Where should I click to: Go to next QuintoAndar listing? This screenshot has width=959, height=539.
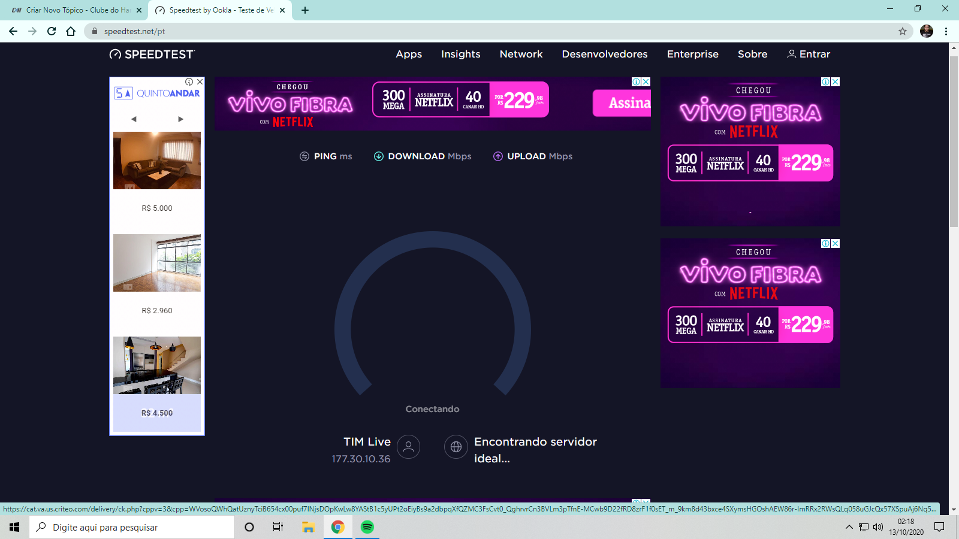click(x=180, y=119)
